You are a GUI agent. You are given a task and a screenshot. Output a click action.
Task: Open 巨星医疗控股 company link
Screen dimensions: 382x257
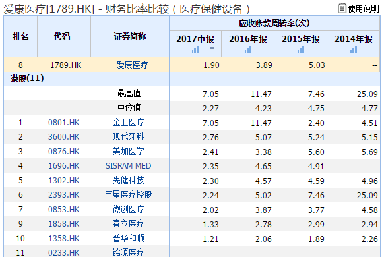coord(129,194)
